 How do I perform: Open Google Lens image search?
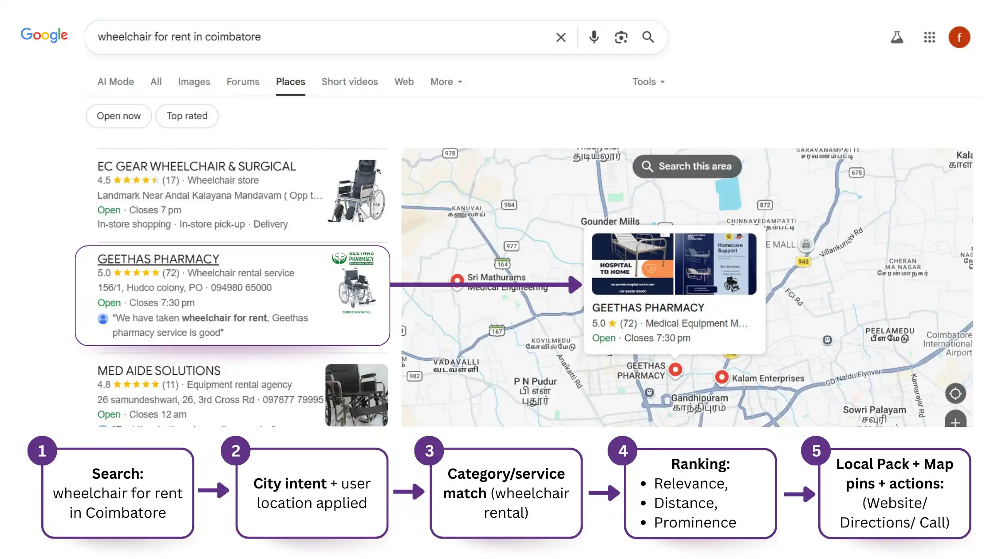(x=621, y=37)
